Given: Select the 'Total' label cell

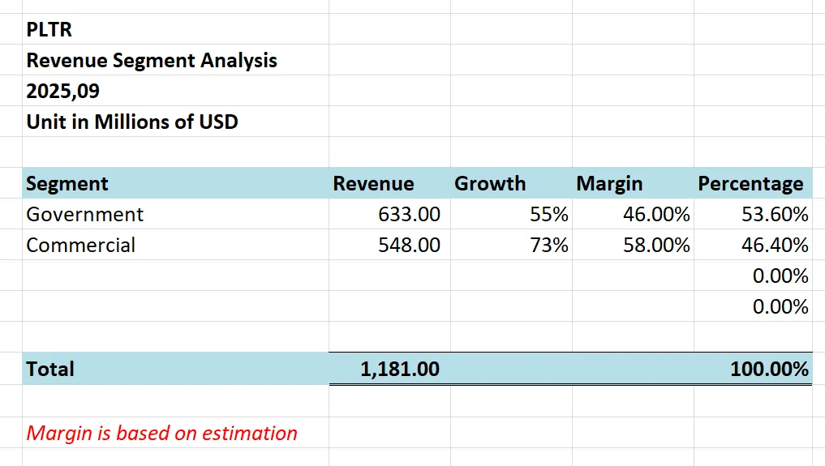Looking at the screenshot, I should 175,369.
